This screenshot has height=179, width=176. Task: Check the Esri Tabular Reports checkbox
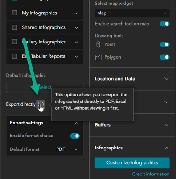click(x=15, y=56)
